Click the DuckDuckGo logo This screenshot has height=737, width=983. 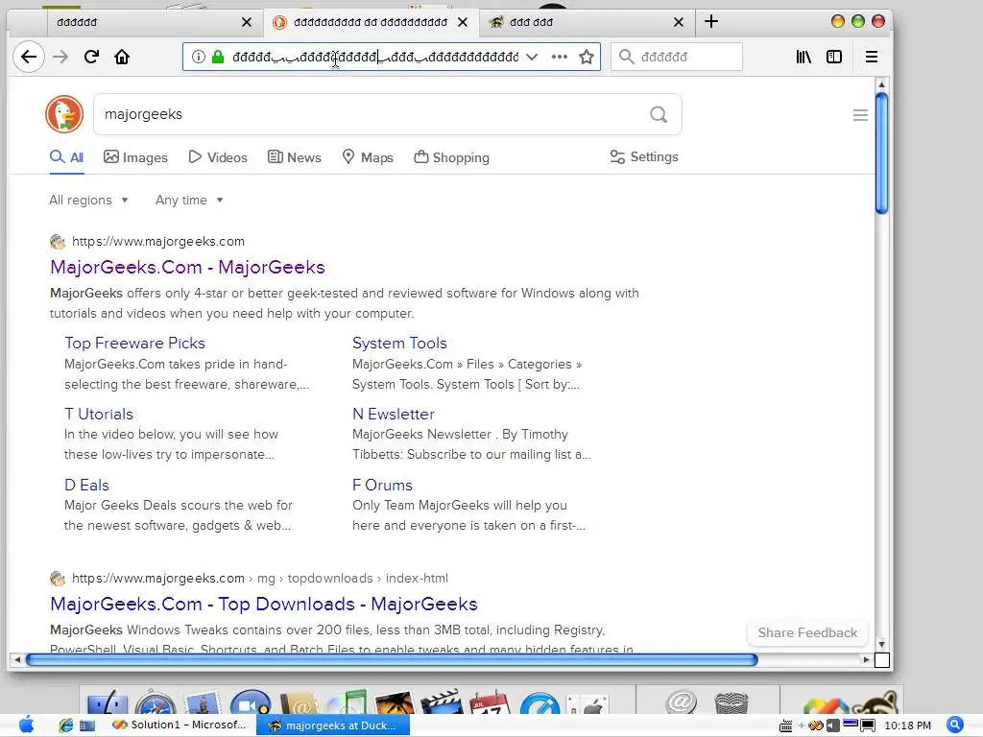click(x=64, y=114)
